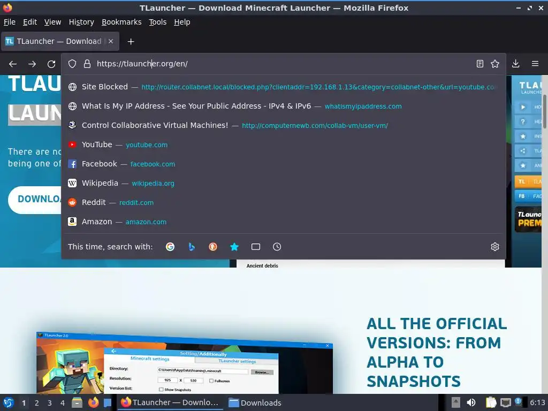Open search settings gear
This screenshot has width=548, height=411.
pos(495,247)
